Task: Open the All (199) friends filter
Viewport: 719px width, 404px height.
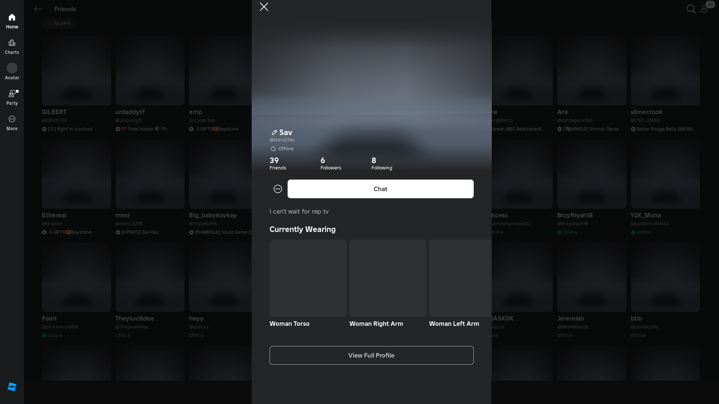Action: 59,24
